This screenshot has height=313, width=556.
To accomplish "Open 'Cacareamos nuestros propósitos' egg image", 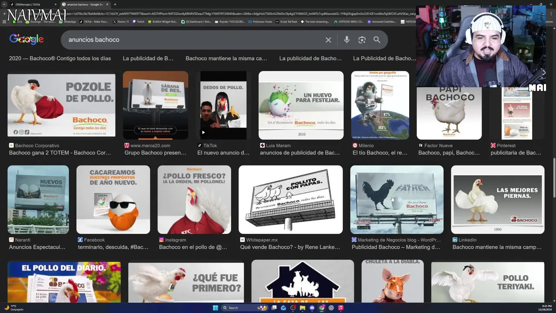I will tap(113, 200).
